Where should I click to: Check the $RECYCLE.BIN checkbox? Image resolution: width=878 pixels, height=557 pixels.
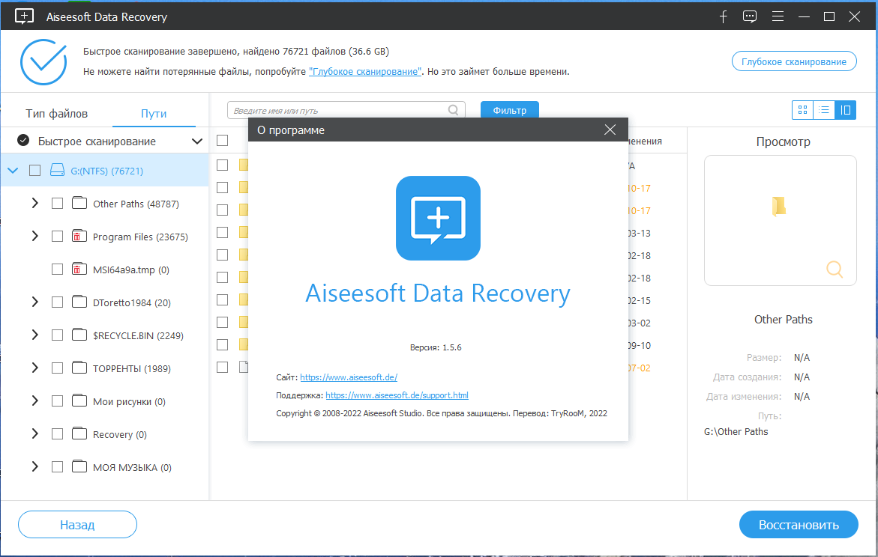[57, 335]
